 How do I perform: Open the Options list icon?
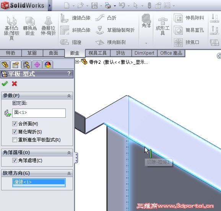(x=167, y=6)
